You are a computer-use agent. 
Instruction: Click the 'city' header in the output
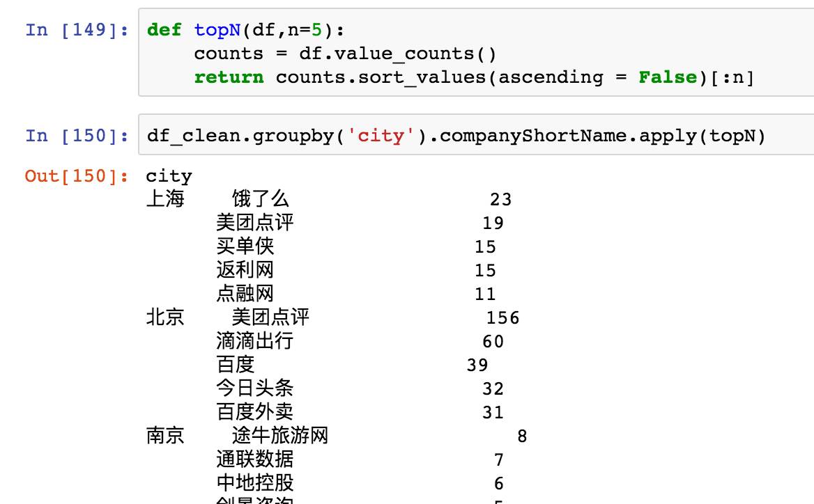169,176
